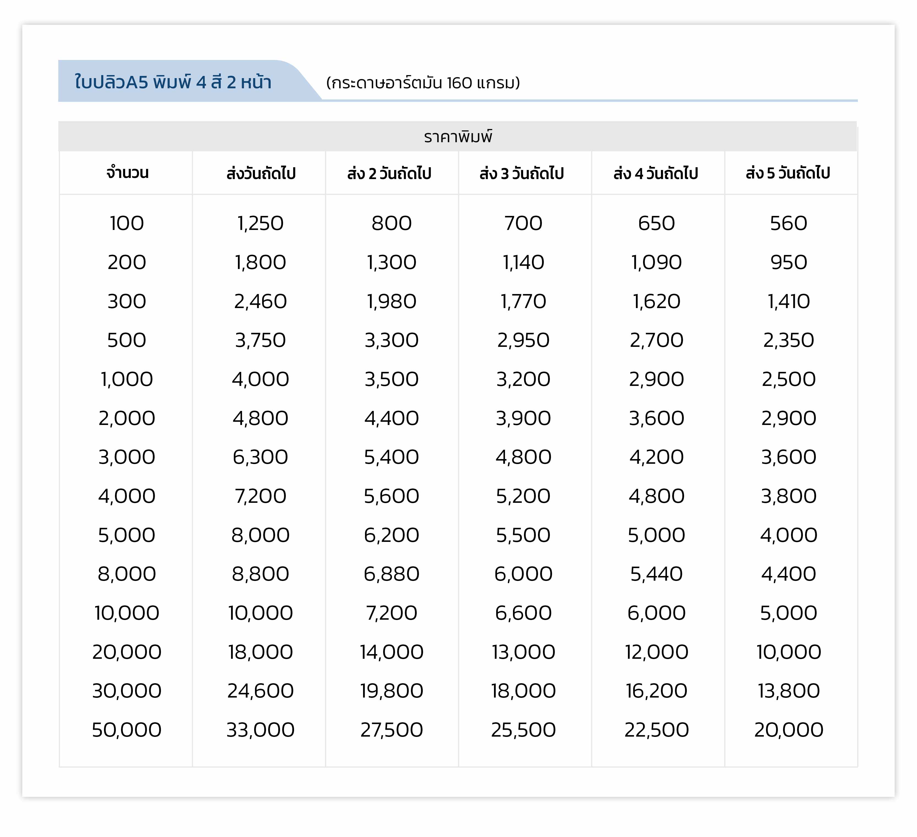Click the ส่ง 3 วันถัดไป column header
Screen dimensions: 917x837
[x=522, y=173]
